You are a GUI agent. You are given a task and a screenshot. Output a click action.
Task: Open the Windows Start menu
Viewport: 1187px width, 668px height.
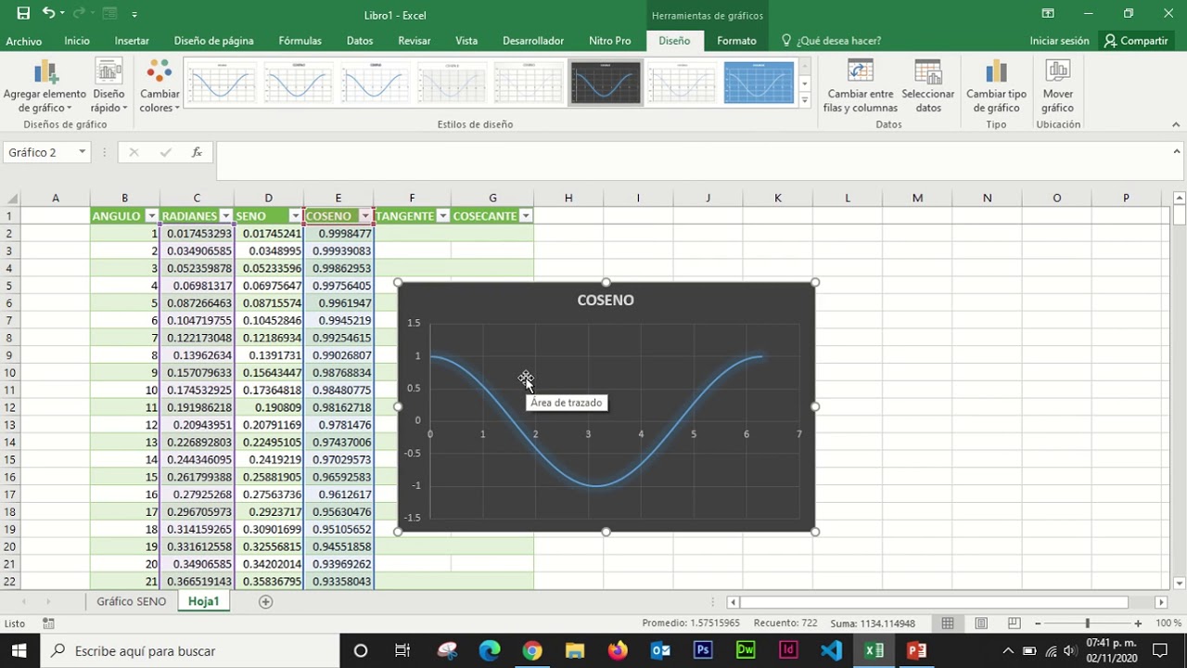[x=19, y=650]
